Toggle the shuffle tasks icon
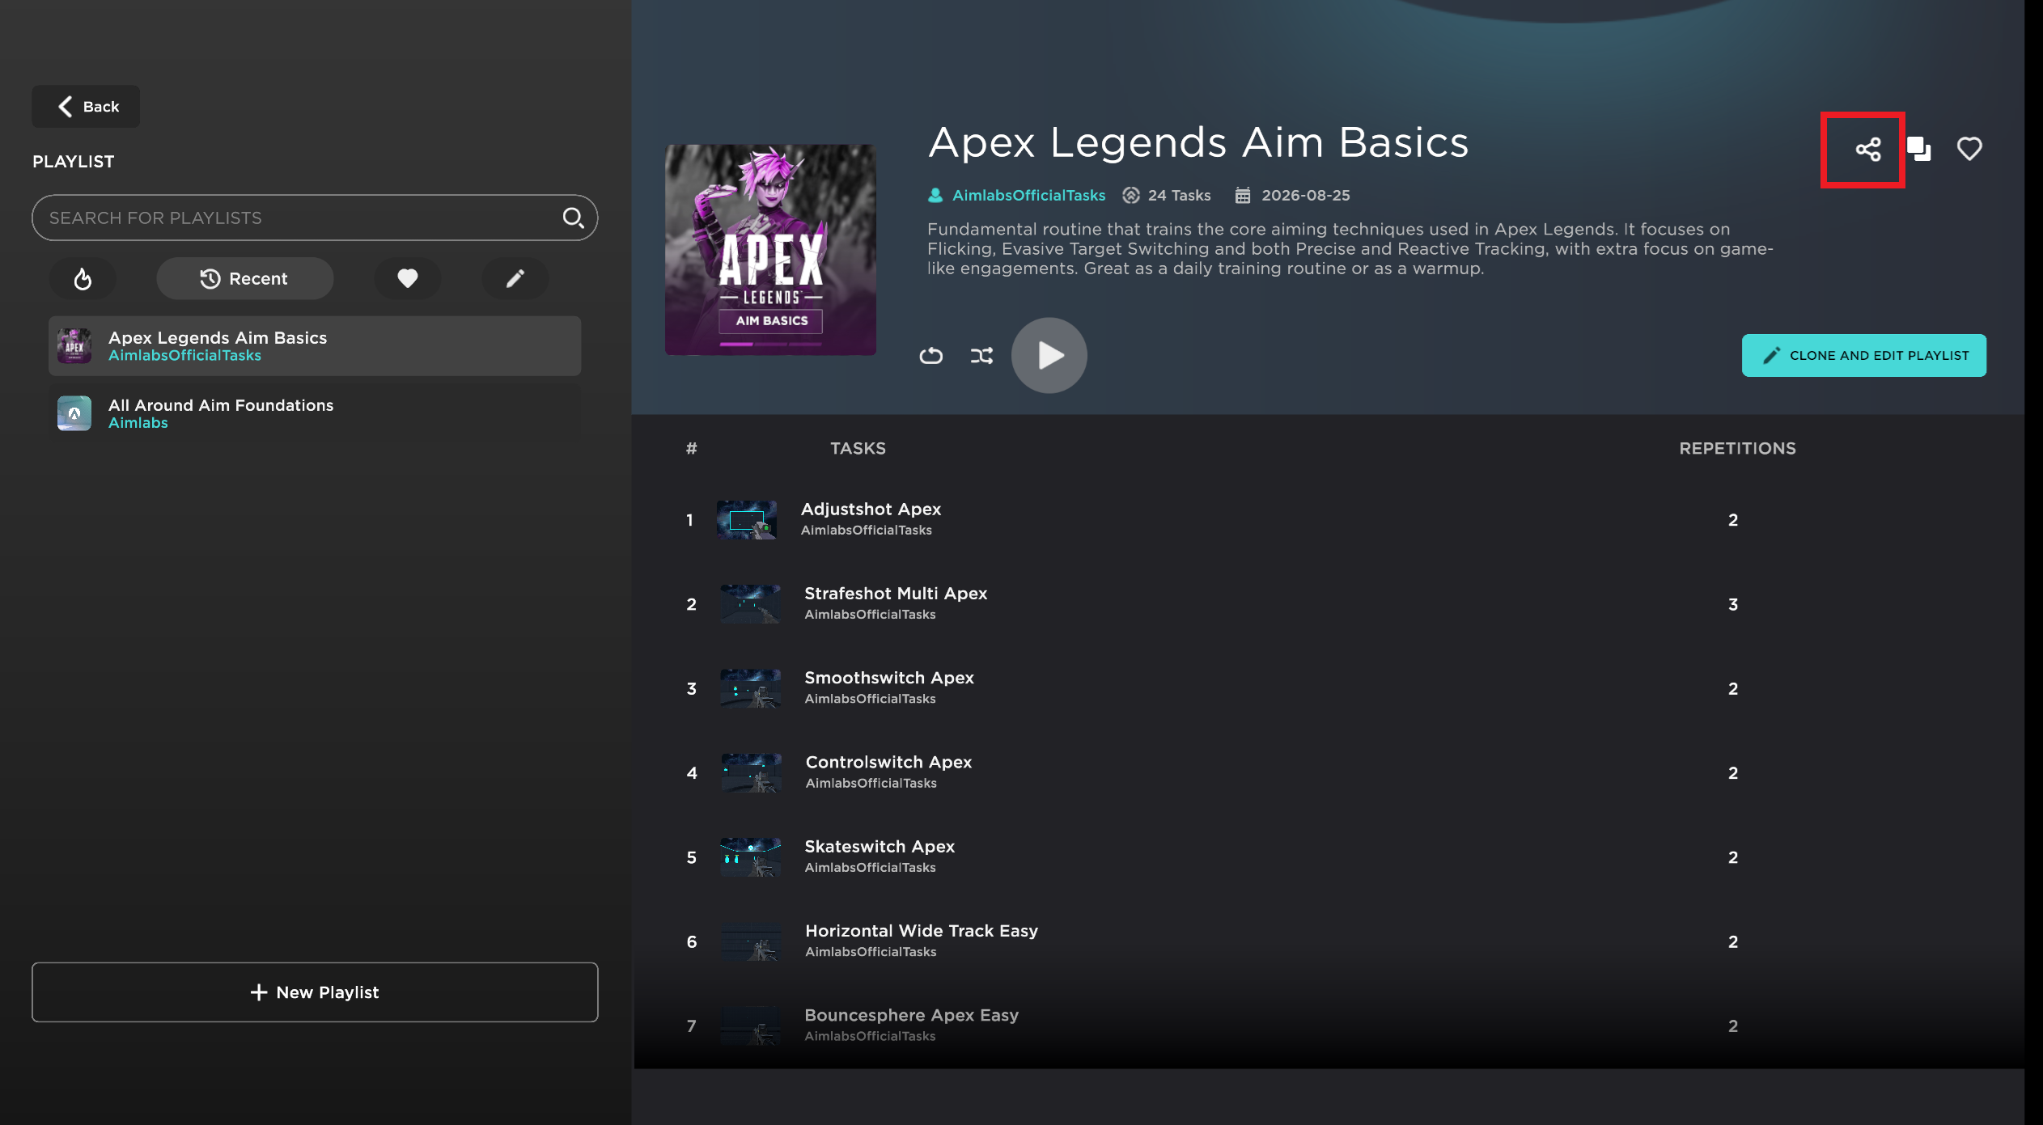The image size is (2043, 1125). [981, 355]
